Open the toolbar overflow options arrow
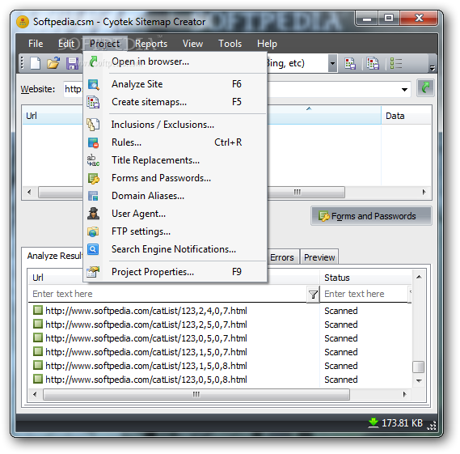This screenshot has height=454, width=460. [433, 68]
